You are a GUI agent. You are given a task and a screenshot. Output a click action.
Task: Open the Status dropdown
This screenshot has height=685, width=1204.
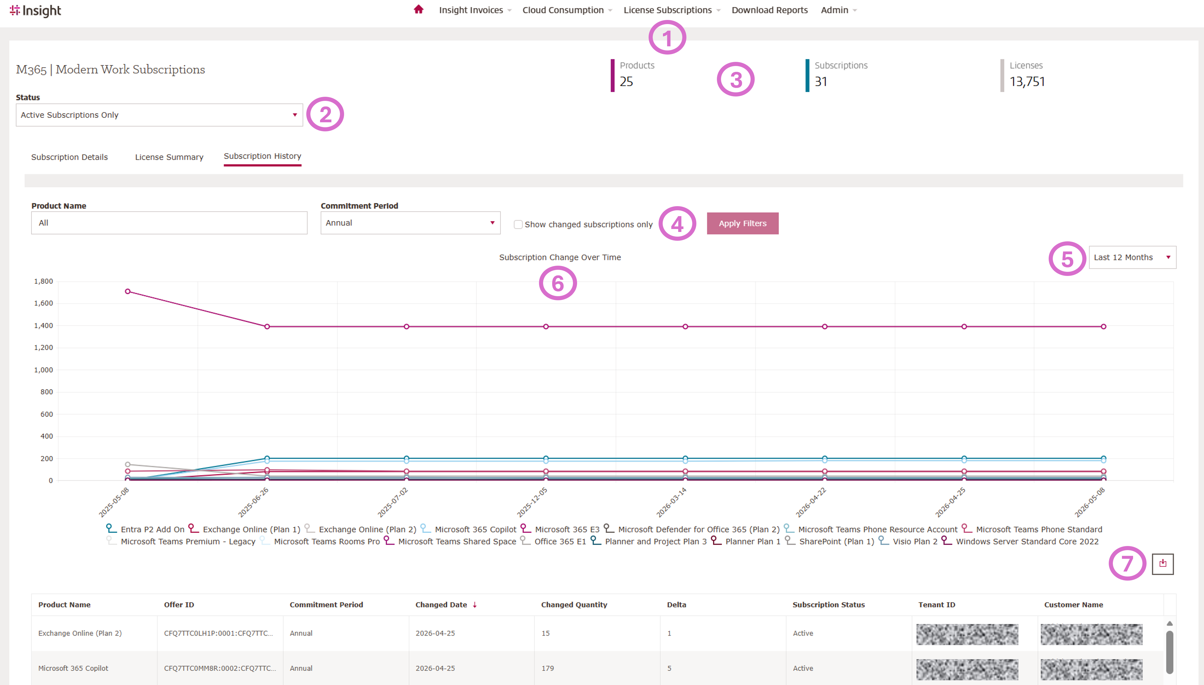(x=159, y=115)
